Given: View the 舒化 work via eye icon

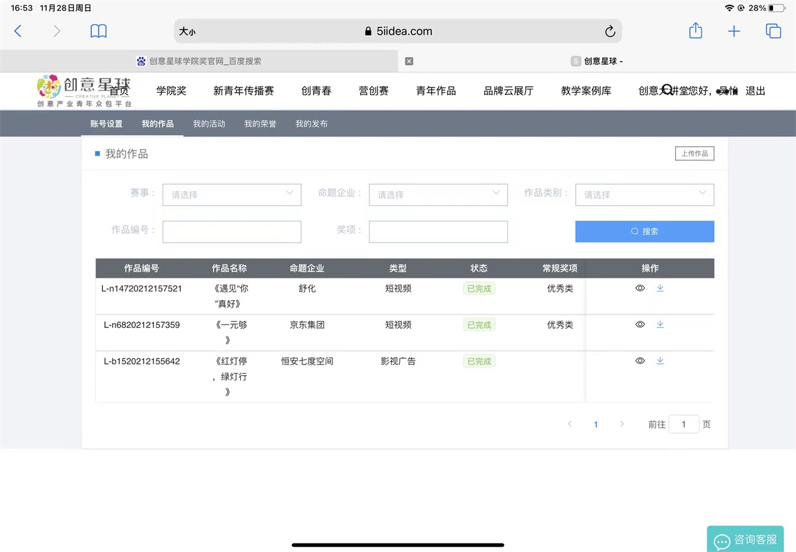Looking at the screenshot, I should click(x=640, y=288).
